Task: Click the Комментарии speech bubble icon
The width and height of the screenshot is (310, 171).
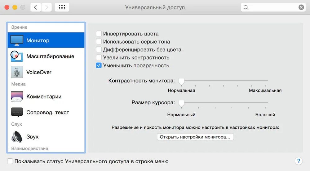Action: [x=17, y=96]
